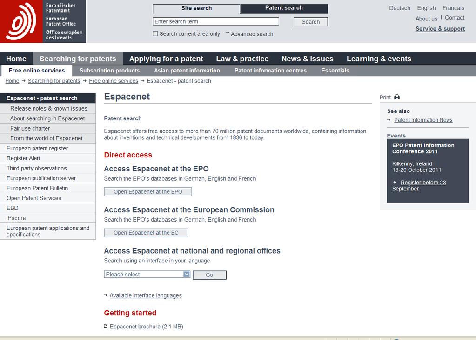The height and width of the screenshot is (340, 476).
Task: Select the Essentials submenu tab
Action: click(335, 70)
